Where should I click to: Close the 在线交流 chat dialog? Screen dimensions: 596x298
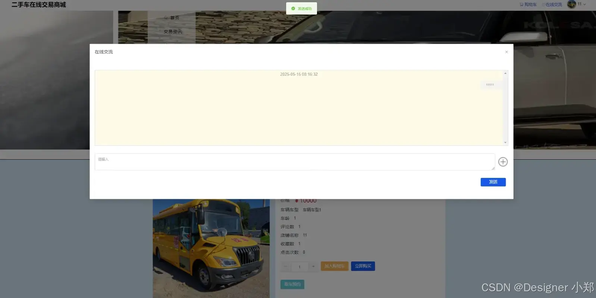tap(506, 52)
